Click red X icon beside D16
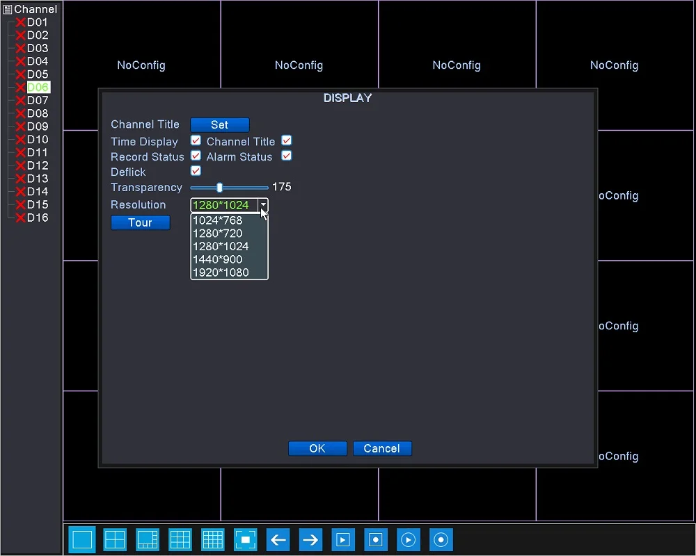 [20, 218]
